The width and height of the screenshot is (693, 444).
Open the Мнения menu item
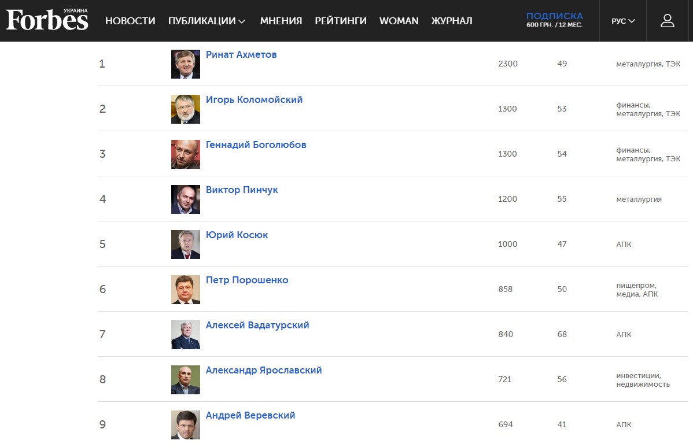click(x=281, y=21)
